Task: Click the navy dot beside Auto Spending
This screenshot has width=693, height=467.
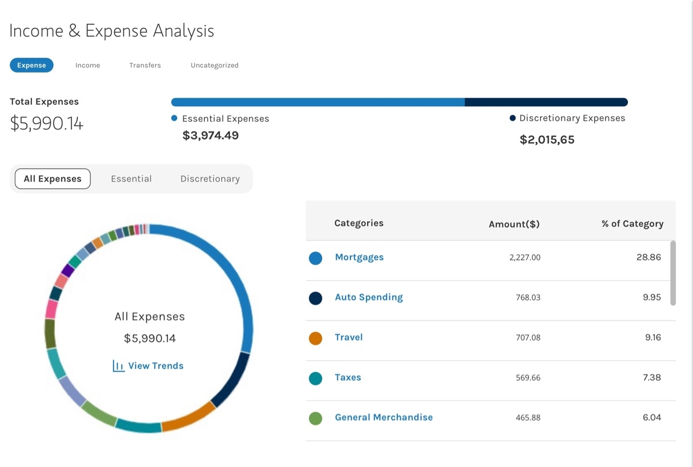Action: click(316, 298)
